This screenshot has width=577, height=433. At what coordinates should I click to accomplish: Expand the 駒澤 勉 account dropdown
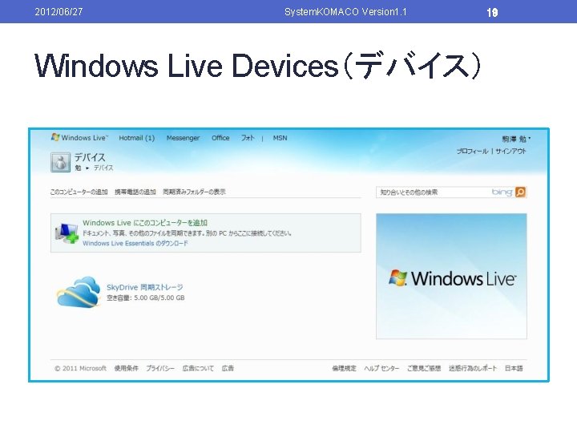(x=516, y=140)
